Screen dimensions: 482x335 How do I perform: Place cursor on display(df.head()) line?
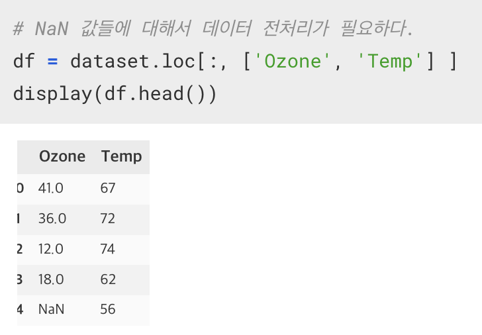pyautogui.click(x=115, y=94)
